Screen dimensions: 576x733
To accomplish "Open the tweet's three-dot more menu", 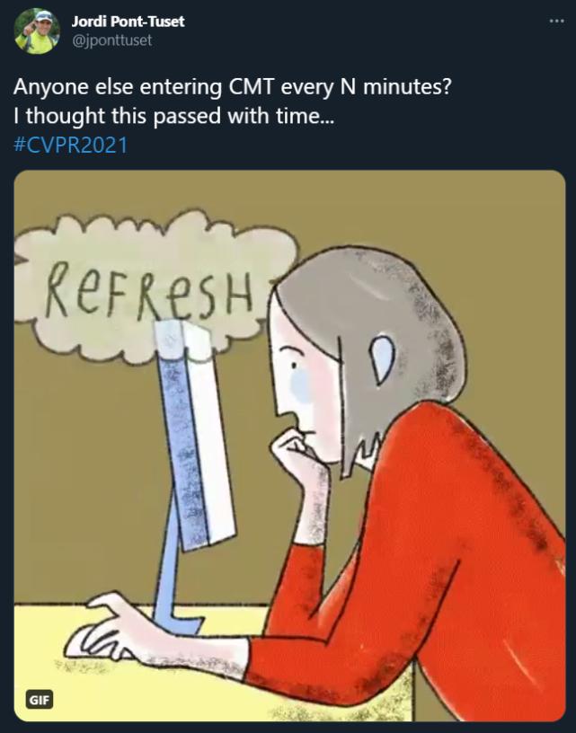I will (556, 21).
